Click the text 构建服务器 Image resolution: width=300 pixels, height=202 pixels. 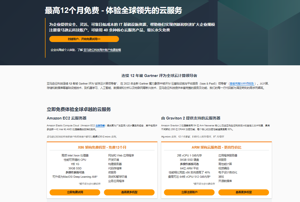(115, 164)
